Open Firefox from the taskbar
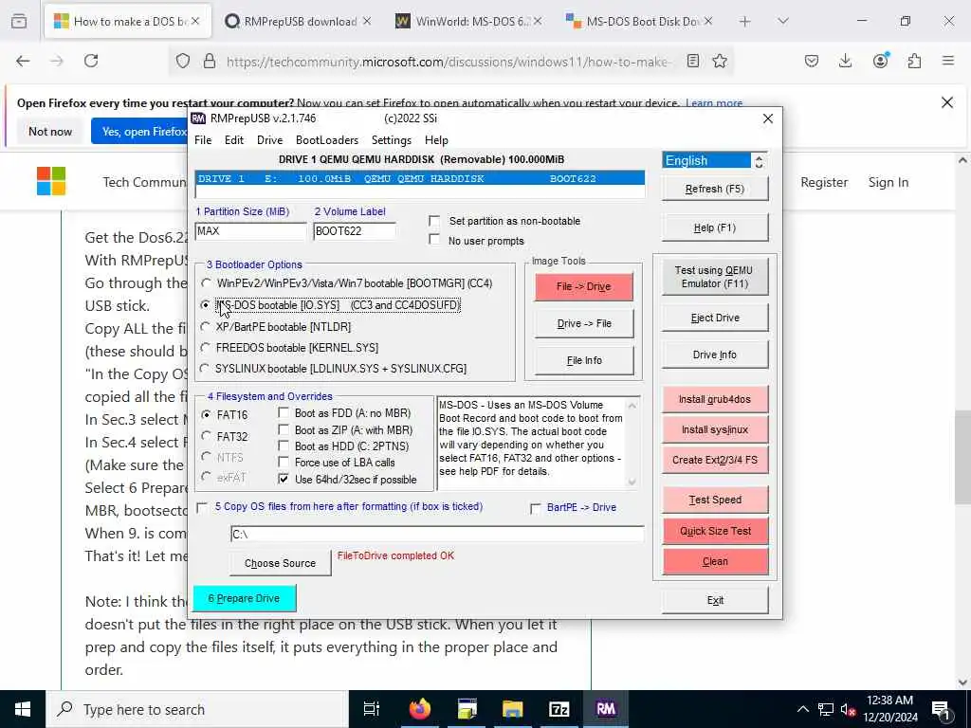971x728 pixels. click(420, 709)
